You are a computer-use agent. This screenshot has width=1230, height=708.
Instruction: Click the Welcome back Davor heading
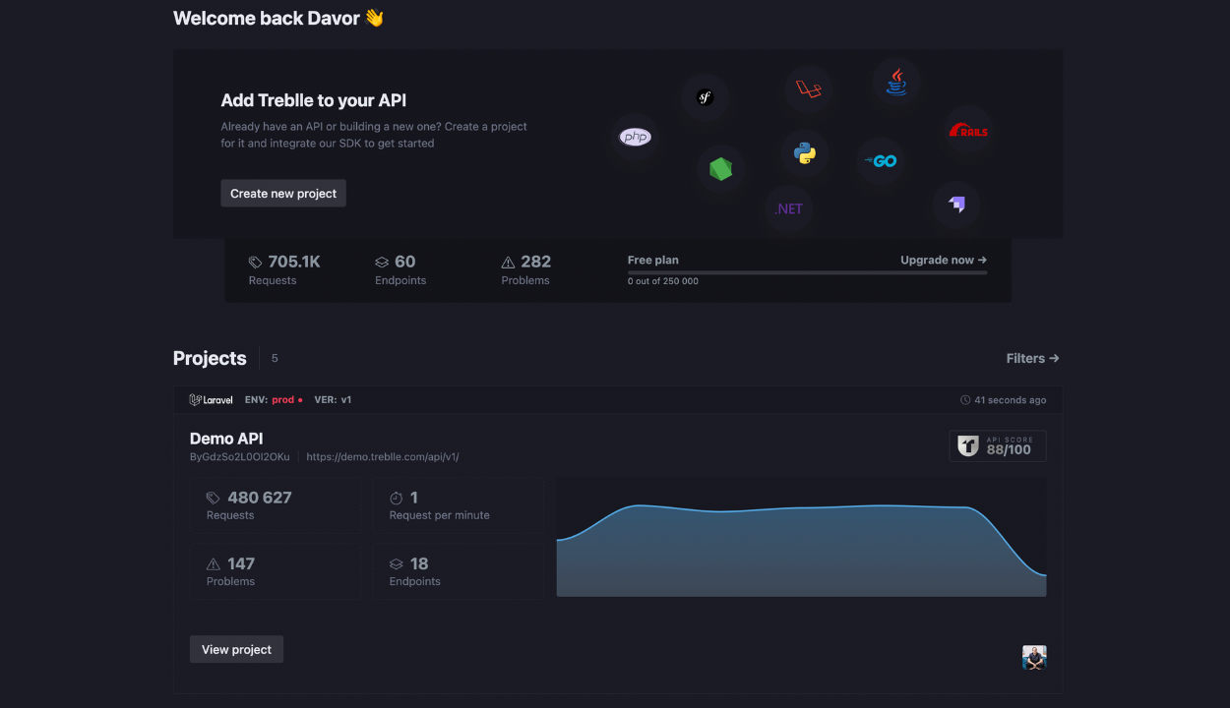278,18
